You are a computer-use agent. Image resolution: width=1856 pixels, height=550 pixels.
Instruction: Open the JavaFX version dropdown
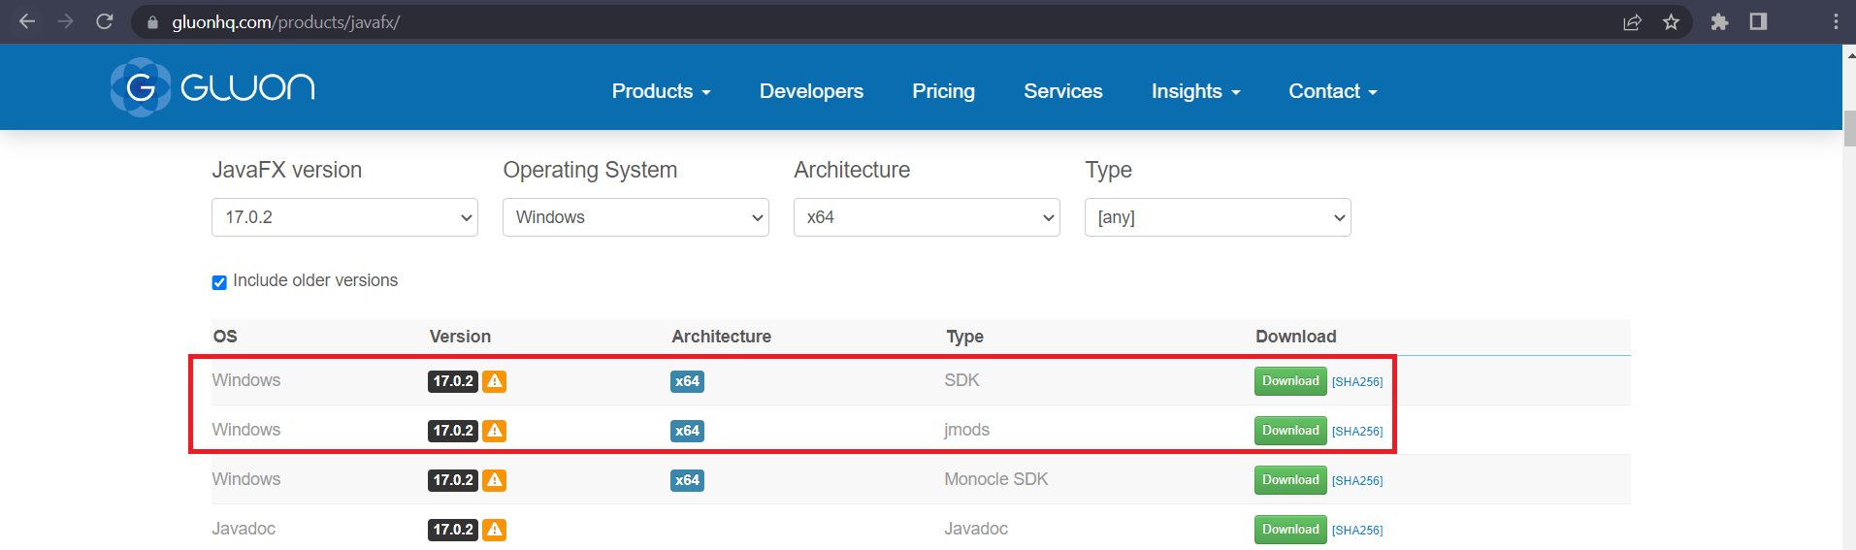344,217
